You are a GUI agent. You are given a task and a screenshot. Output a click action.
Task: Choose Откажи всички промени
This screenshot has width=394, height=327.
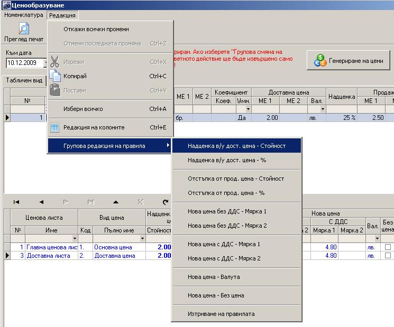111,29
